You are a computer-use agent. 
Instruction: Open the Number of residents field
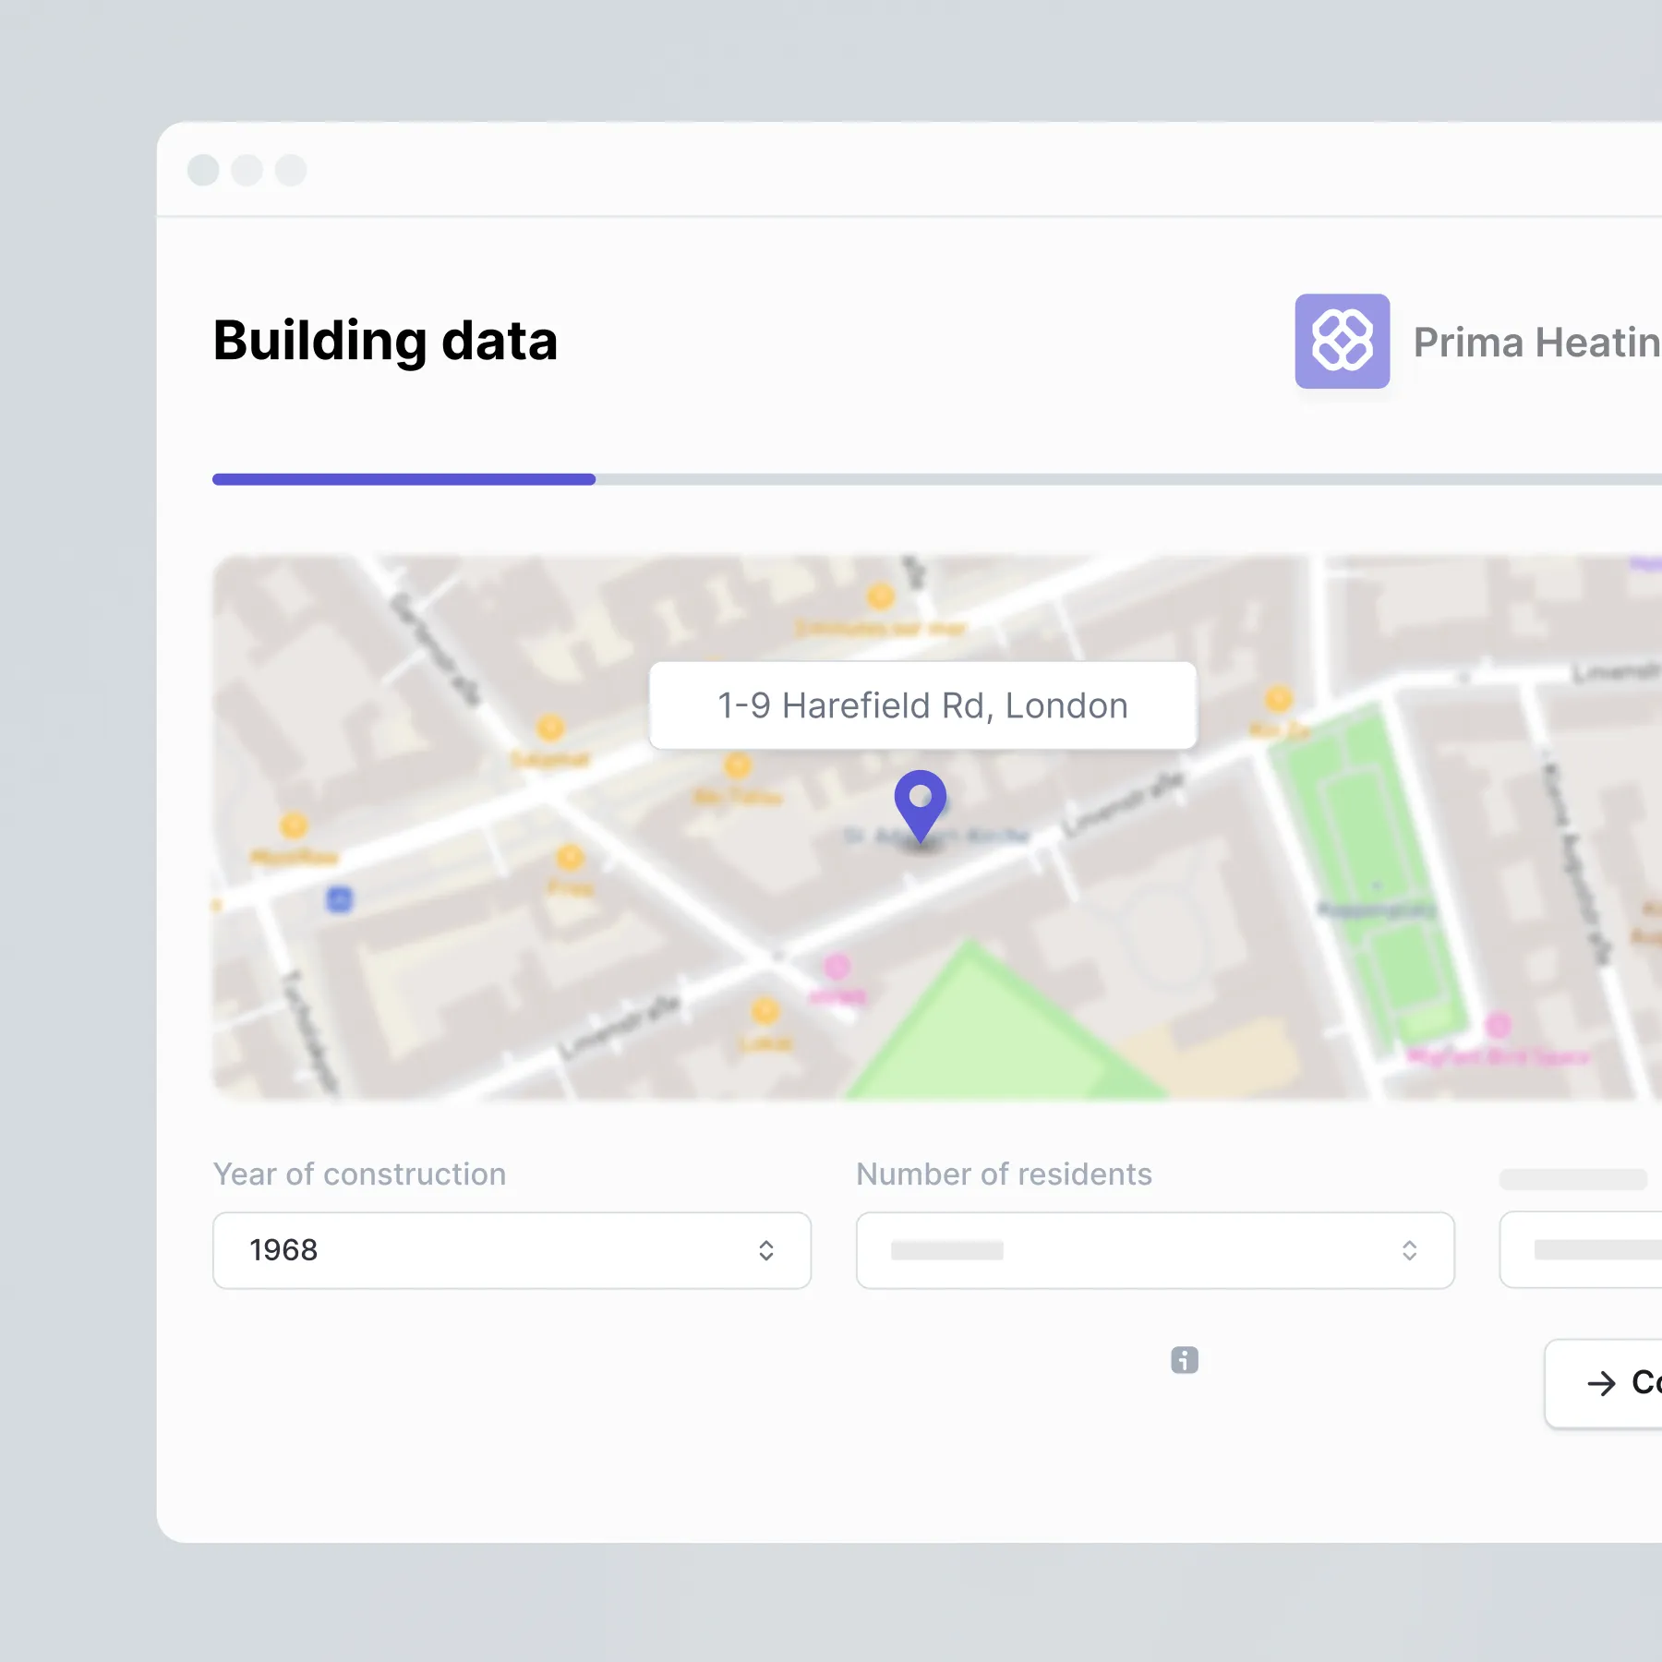1155,1250
